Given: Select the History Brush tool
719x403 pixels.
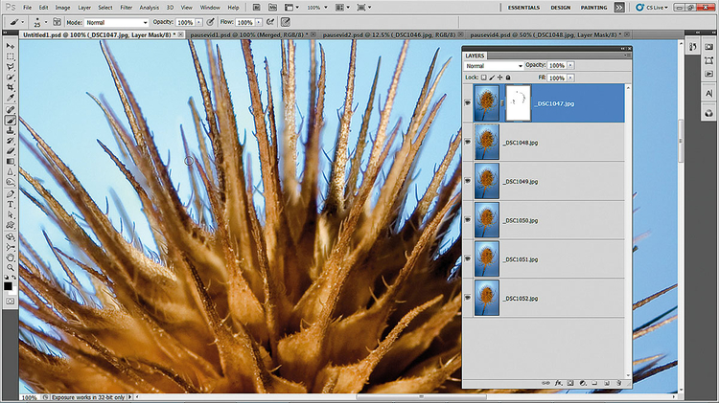Looking at the screenshot, I should 11,141.
